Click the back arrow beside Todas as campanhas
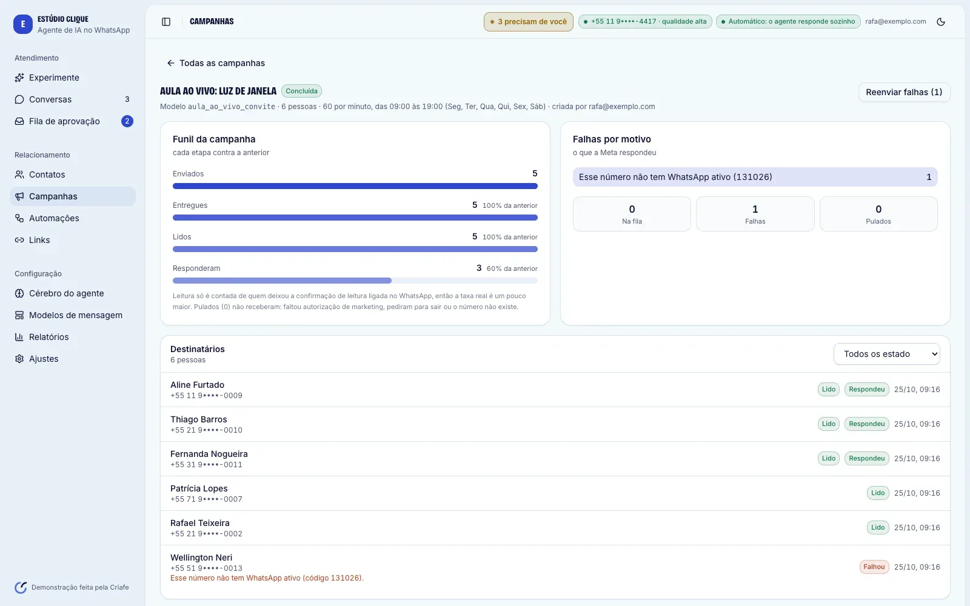The image size is (970, 606). [171, 63]
